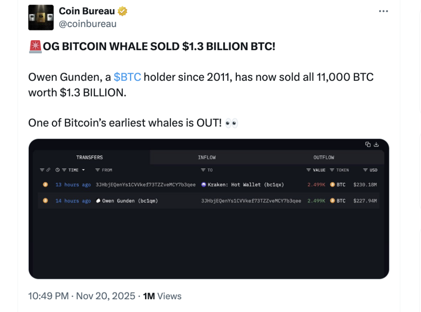Click the copy image icon on the chart
The image size is (421, 312).
[x=367, y=145]
